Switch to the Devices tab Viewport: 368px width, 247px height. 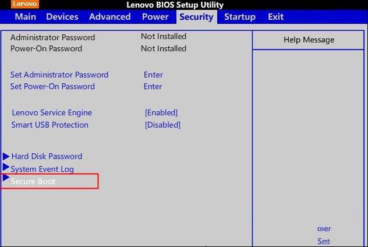click(62, 17)
